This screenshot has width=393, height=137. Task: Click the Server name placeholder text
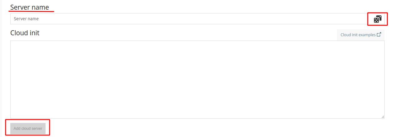[26, 19]
